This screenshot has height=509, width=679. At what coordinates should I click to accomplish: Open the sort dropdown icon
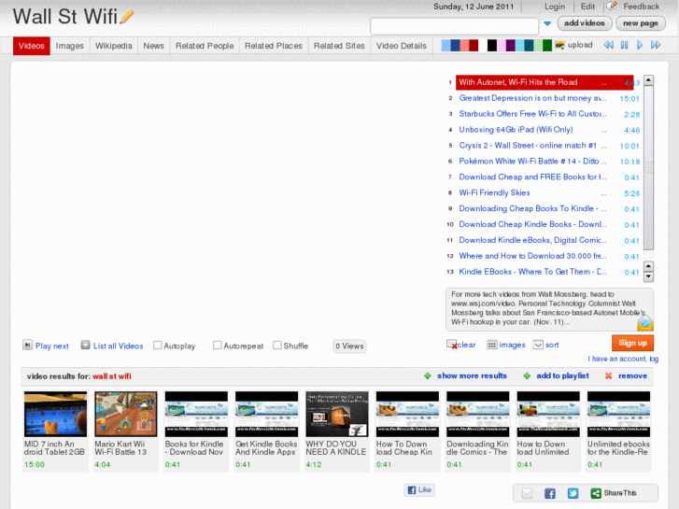538,345
